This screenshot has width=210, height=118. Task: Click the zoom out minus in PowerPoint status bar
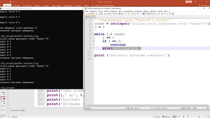pyautogui.click(x=192, y=117)
